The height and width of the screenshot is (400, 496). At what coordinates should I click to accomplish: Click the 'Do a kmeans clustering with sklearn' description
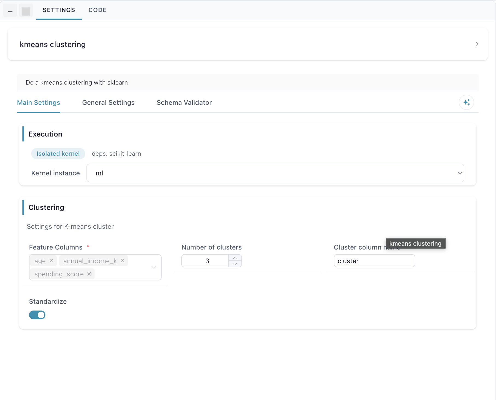(x=77, y=83)
